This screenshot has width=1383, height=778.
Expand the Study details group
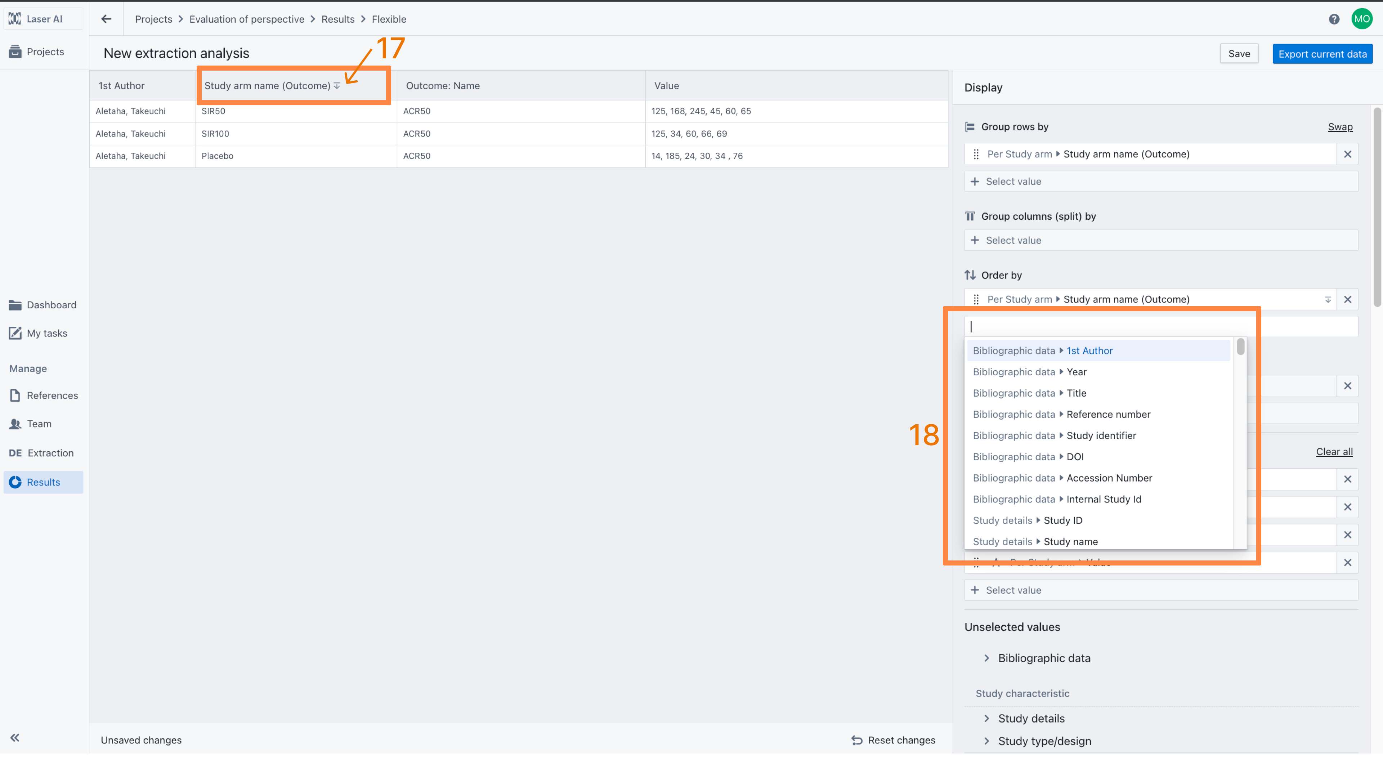[x=986, y=719]
